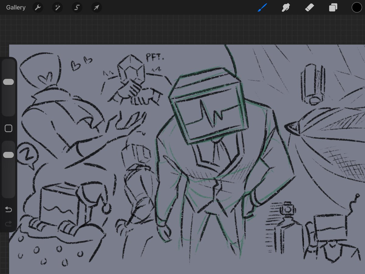
Task: Open the Layers panel
Action: coord(333,7)
